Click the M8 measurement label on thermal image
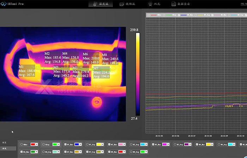This screenshot has width=247, height=158. point(104,55)
